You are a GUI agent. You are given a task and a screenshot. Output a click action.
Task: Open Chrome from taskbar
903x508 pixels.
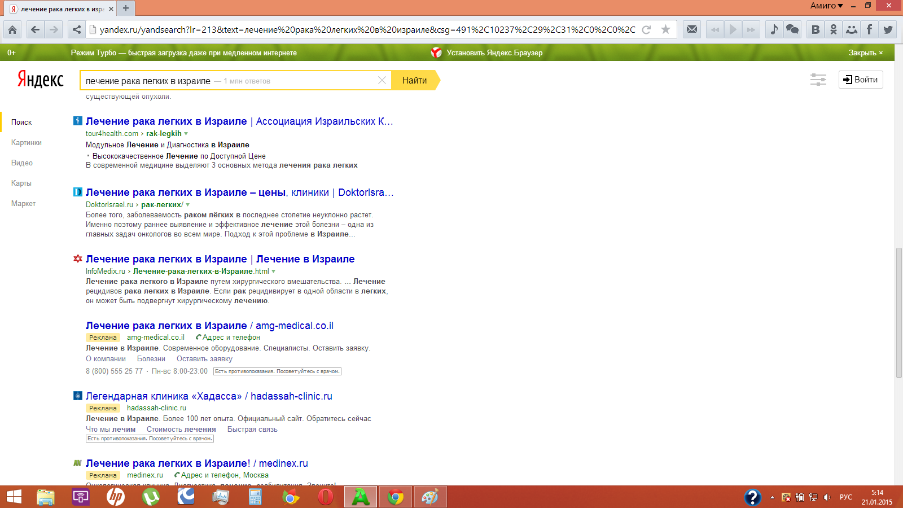pyautogui.click(x=396, y=497)
